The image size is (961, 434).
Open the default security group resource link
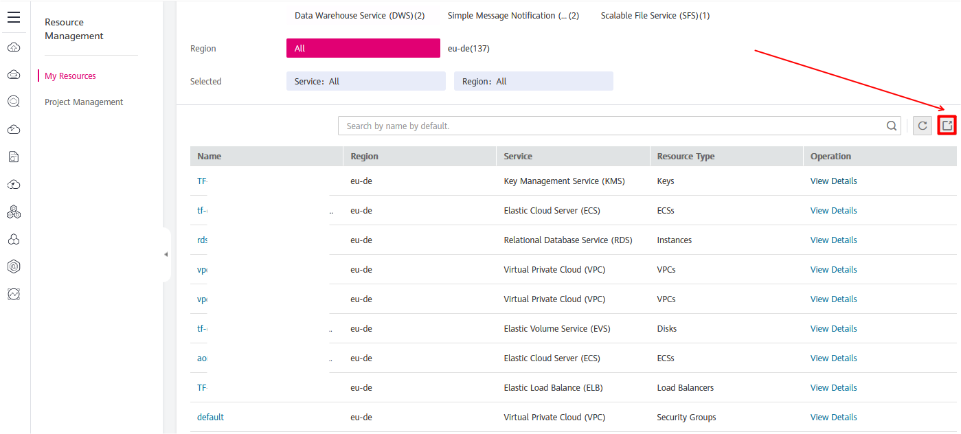click(x=210, y=417)
